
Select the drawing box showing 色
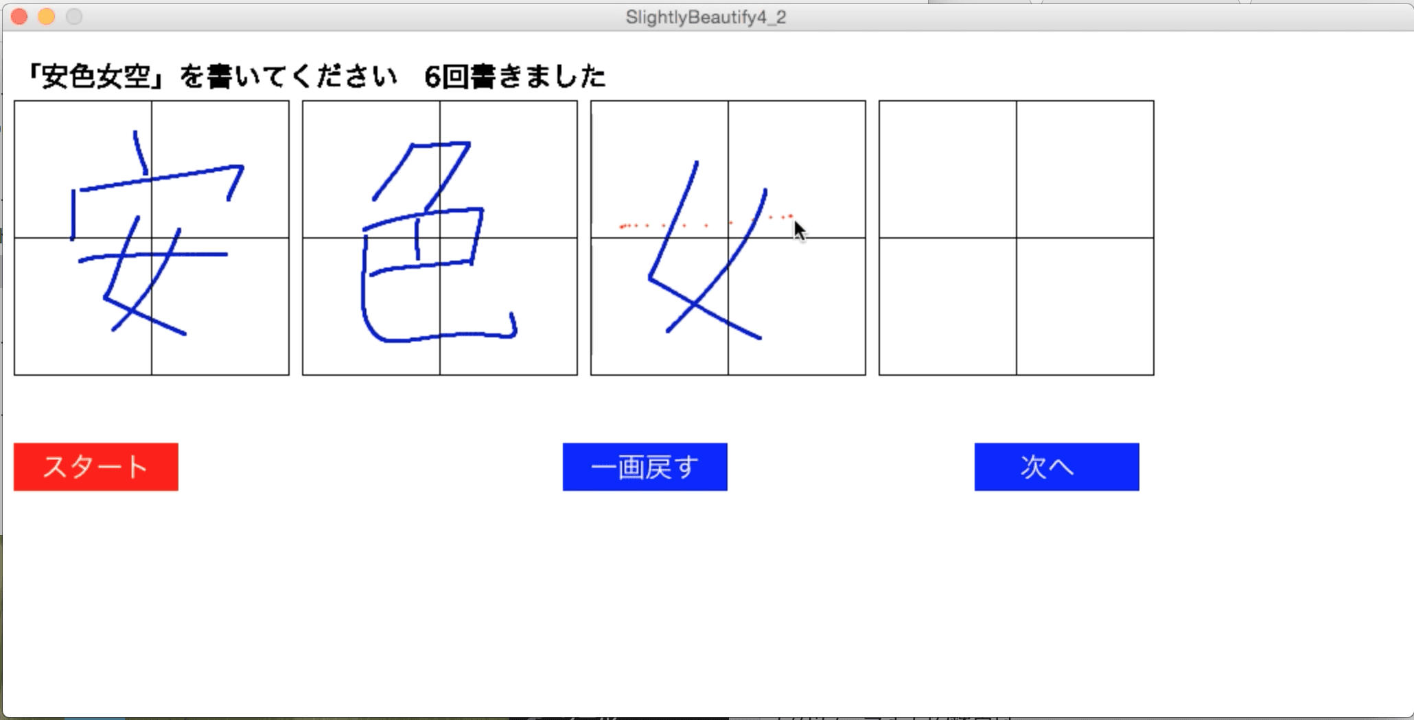click(439, 237)
